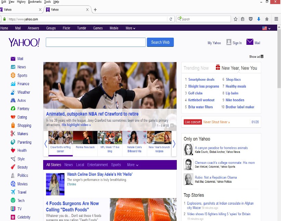Open the Bookmarks menu in the menu bar

pos(35,2)
